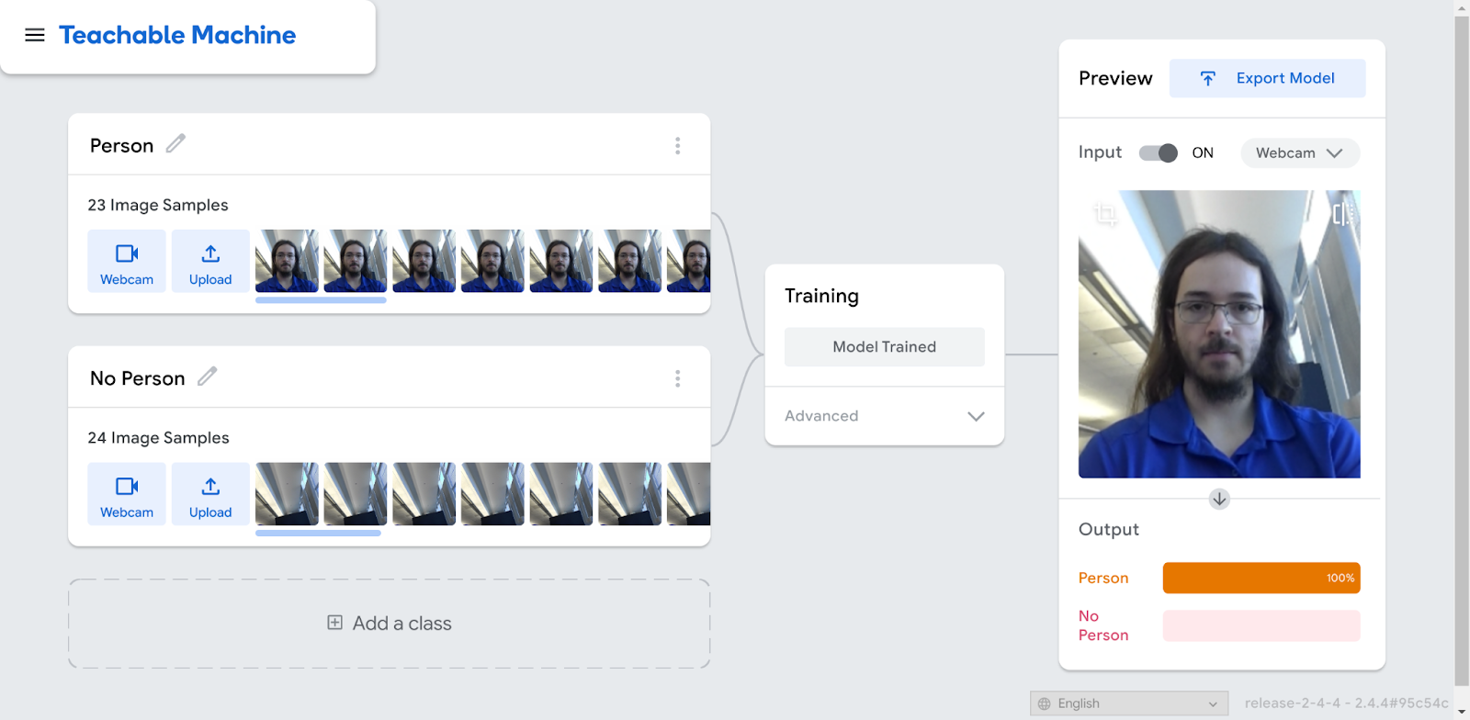Open the hamburger main menu

pos(35,35)
